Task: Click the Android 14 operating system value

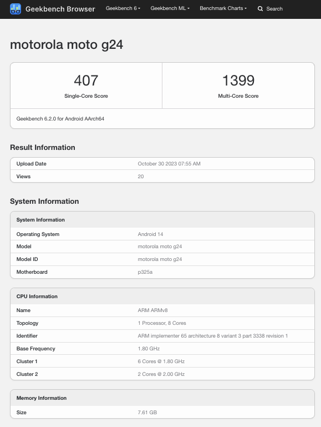Action: click(x=150, y=234)
